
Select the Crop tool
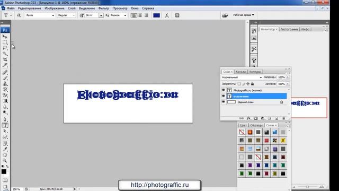click(x=5, y=59)
